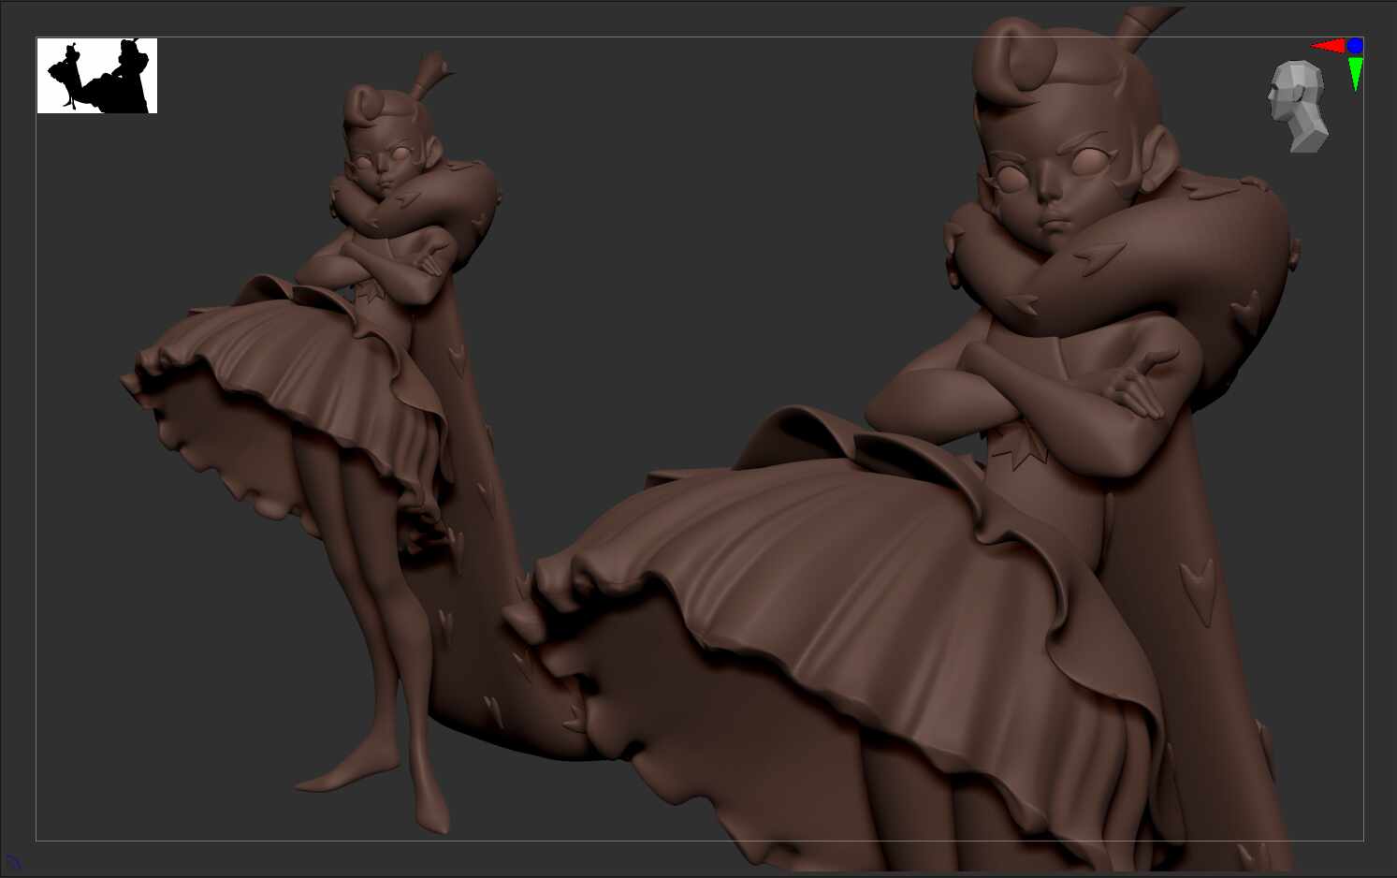The width and height of the screenshot is (1397, 878).
Task: Select the red X-axis cone
Action: 1328,45
